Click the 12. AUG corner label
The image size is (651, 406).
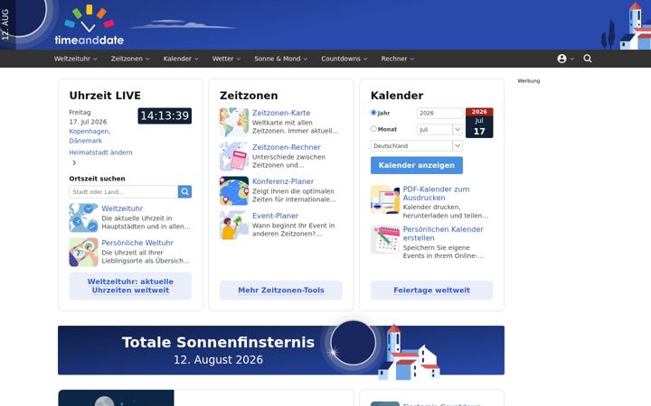pyautogui.click(x=5, y=24)
